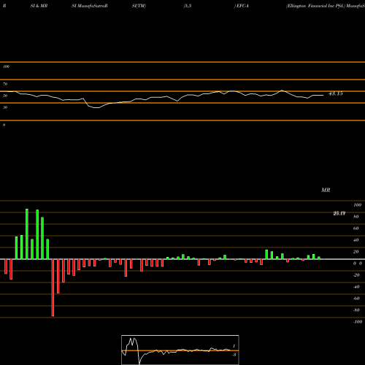The height and width of the screenshot is (365, 365).
Task: Click the MR indicator title label
Action: (x=326, y=190)
